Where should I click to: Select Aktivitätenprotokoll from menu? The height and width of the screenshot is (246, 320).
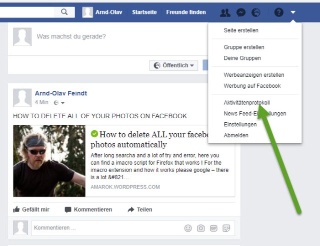tap(246, 102)
